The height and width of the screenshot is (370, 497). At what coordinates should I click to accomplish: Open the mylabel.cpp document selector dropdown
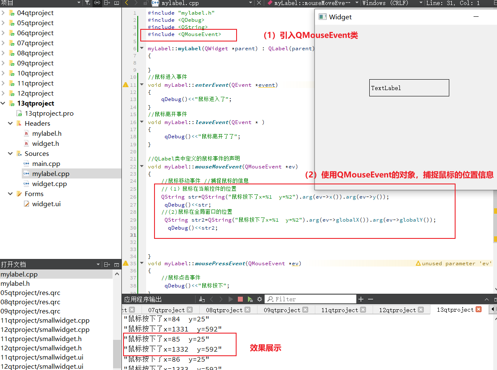(x=250, y=3)
